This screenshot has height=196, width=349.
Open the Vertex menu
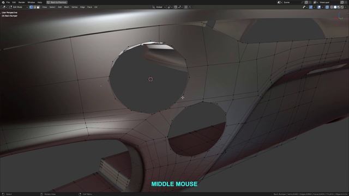74,7
